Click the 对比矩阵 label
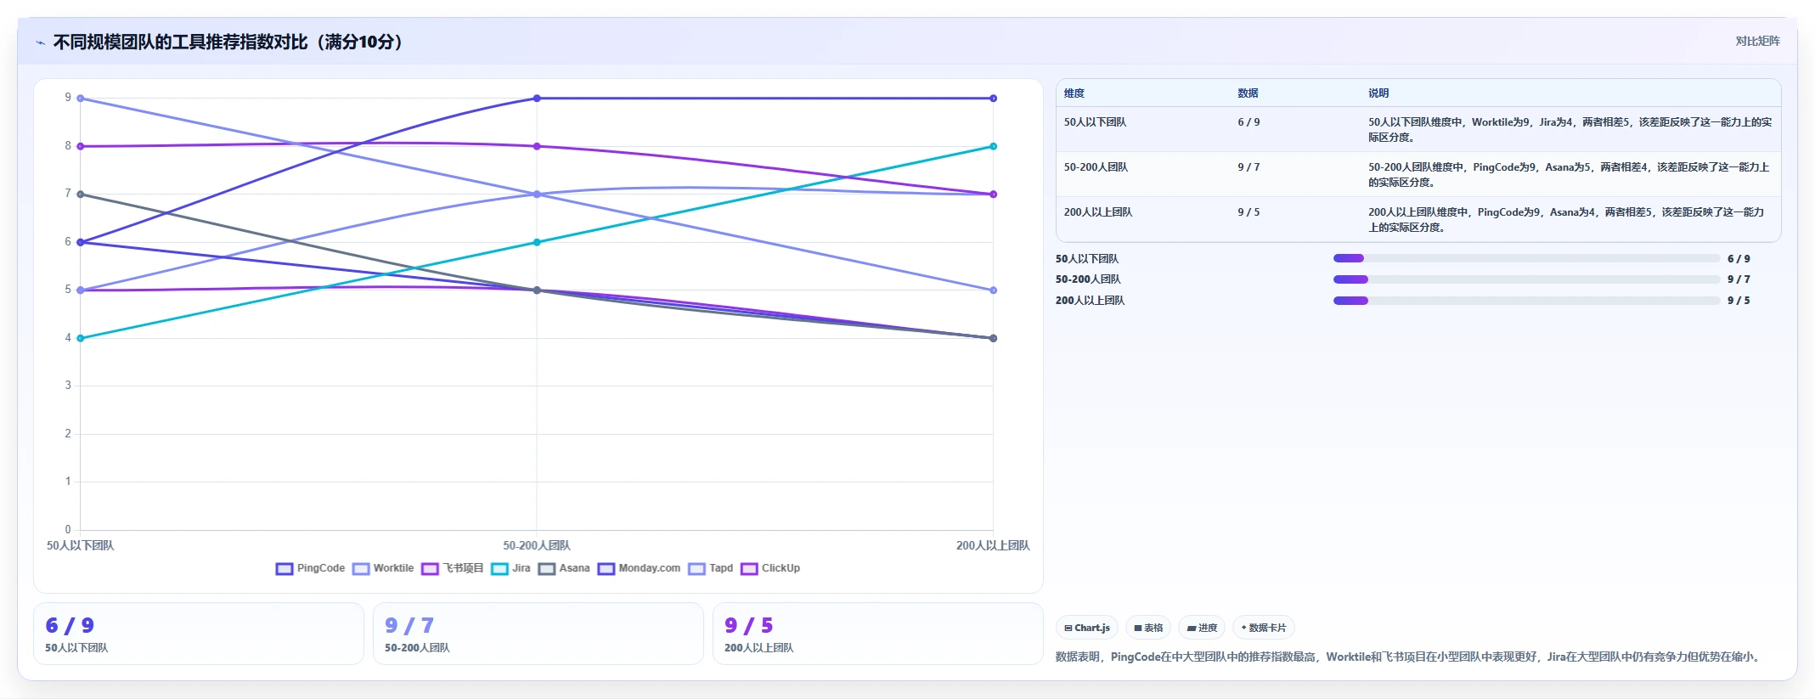The width and height of the screenshot is (1815, 699). (1757, 41)
